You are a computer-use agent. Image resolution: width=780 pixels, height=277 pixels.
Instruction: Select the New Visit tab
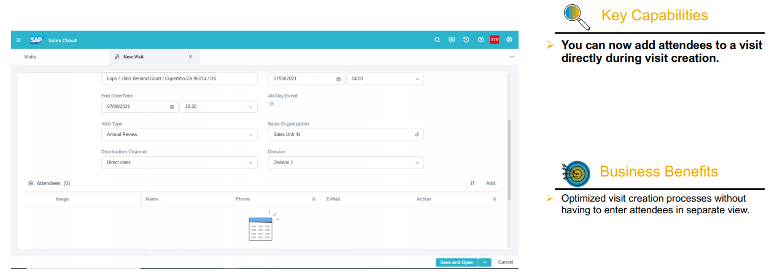pyautogui.click(x=154, y=56)
